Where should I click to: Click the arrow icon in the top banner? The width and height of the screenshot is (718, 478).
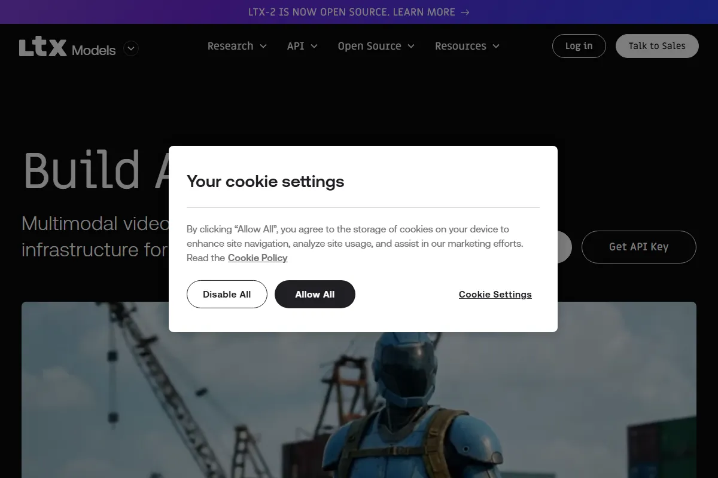click(x=465, y=12)
